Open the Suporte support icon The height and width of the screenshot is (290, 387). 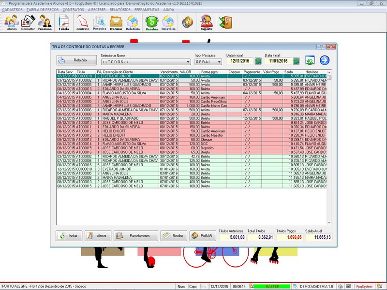pos(207,22)
